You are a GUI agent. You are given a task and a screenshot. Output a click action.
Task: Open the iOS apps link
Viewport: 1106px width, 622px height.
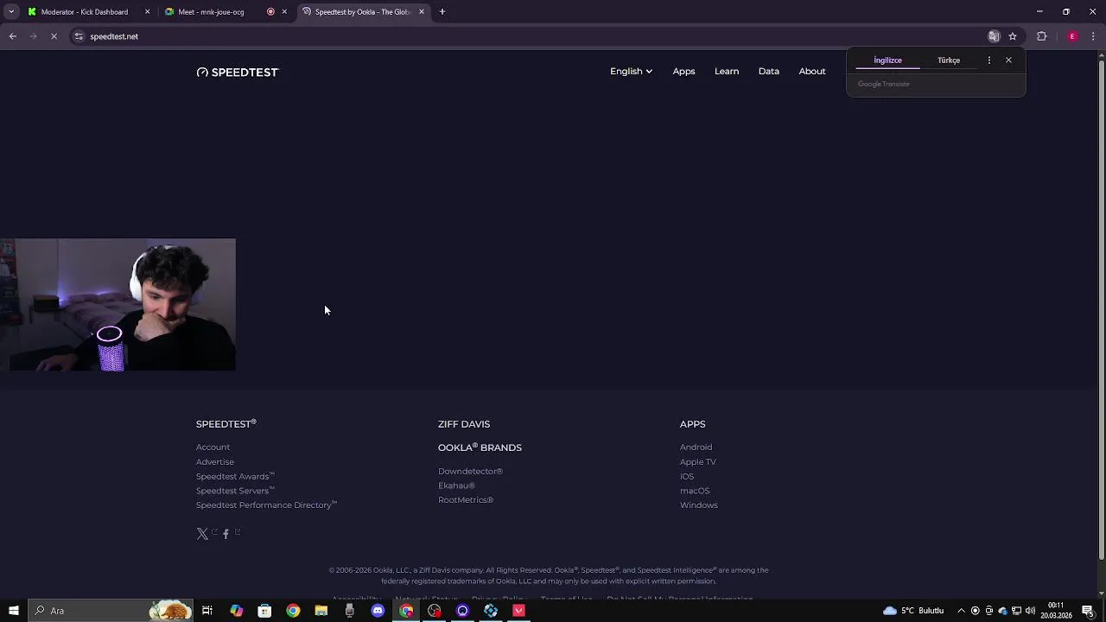click(687, 476)
